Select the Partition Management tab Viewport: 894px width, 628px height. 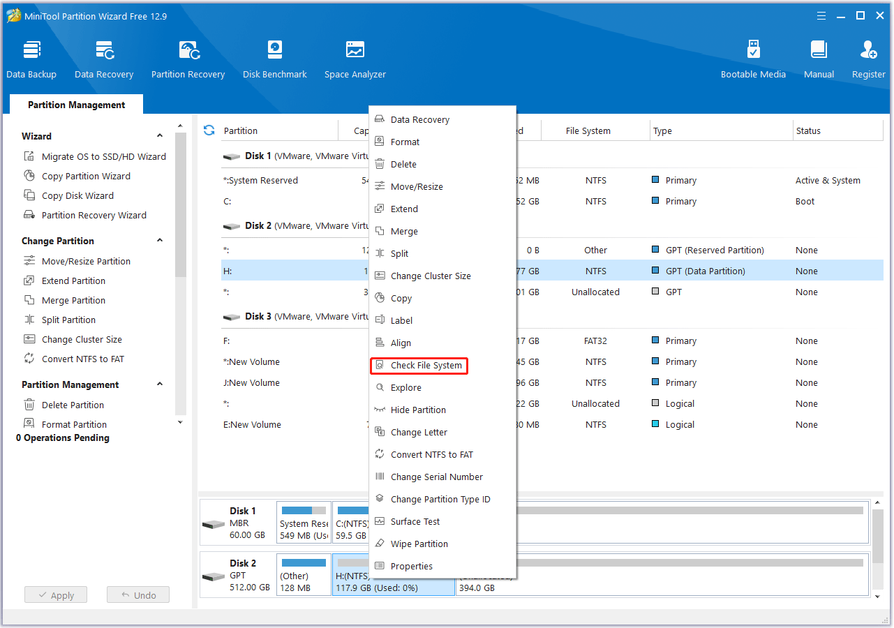76,105
